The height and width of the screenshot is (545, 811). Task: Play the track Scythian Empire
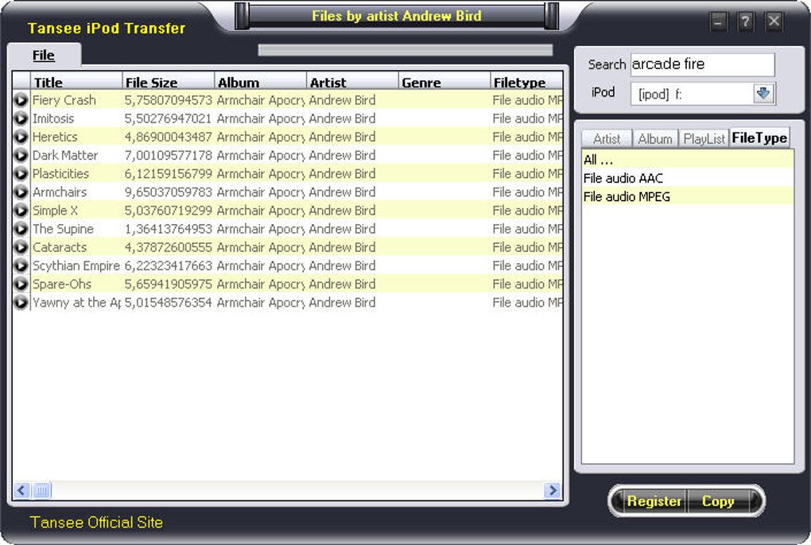pyautogui.click(x=21, y=265)
